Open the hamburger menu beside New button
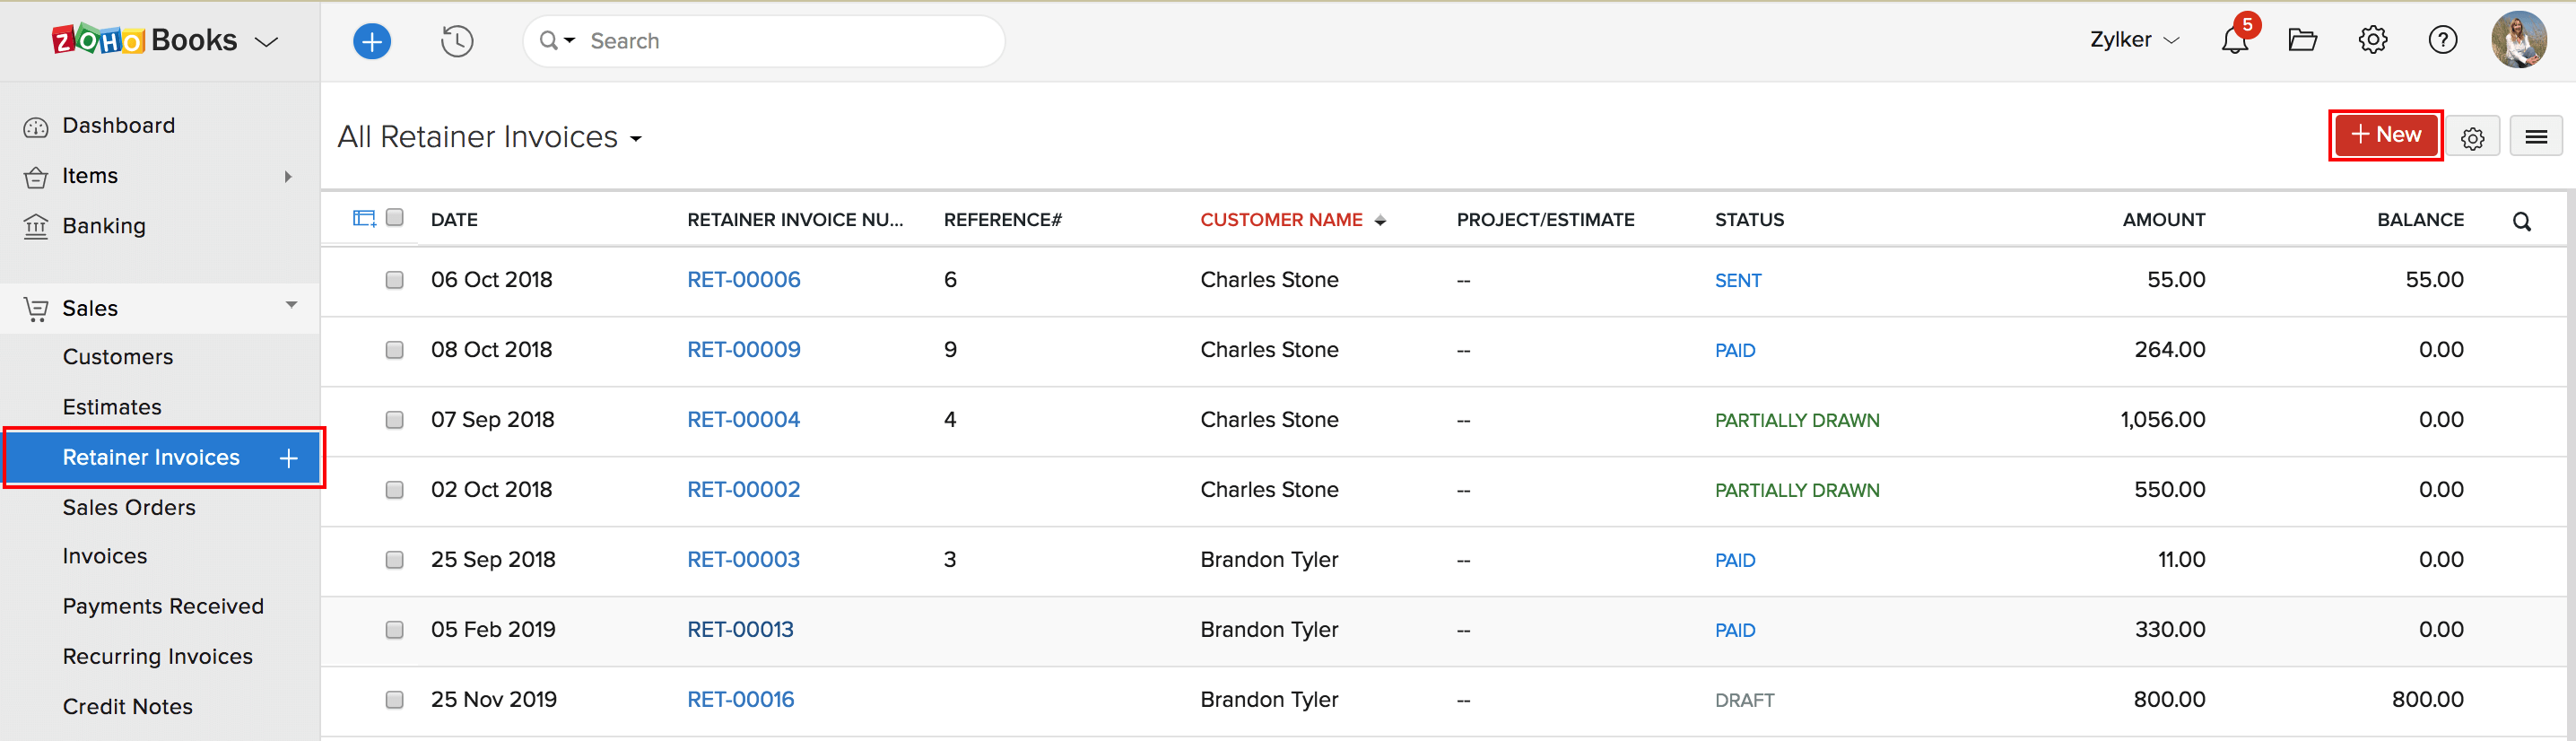The width and height of the screenshot is (2576, 741). pos(2535,137)
